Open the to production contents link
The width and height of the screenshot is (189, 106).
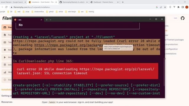(171, 44)
